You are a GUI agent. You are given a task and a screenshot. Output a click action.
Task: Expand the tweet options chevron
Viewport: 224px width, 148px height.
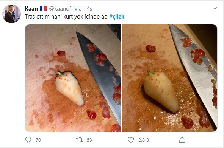tap(215, 8)
